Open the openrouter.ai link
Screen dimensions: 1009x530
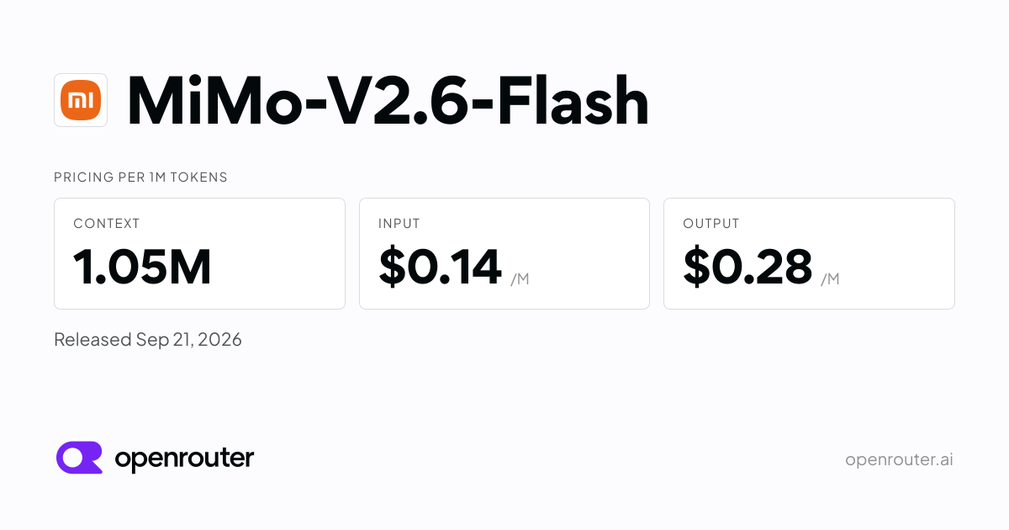[899, 459]
